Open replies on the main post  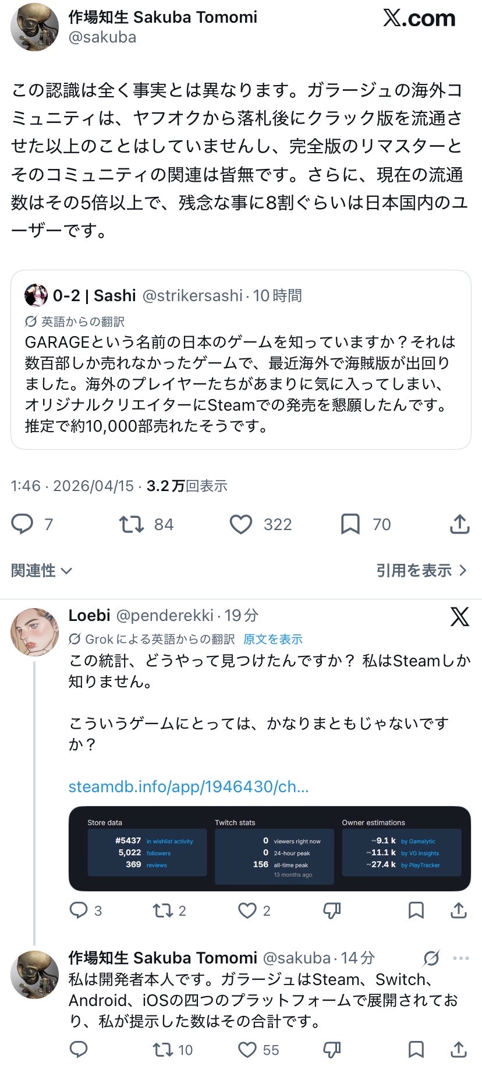23,524
